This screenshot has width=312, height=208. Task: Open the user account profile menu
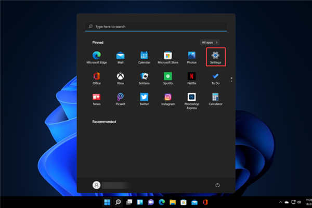[96, 185]
